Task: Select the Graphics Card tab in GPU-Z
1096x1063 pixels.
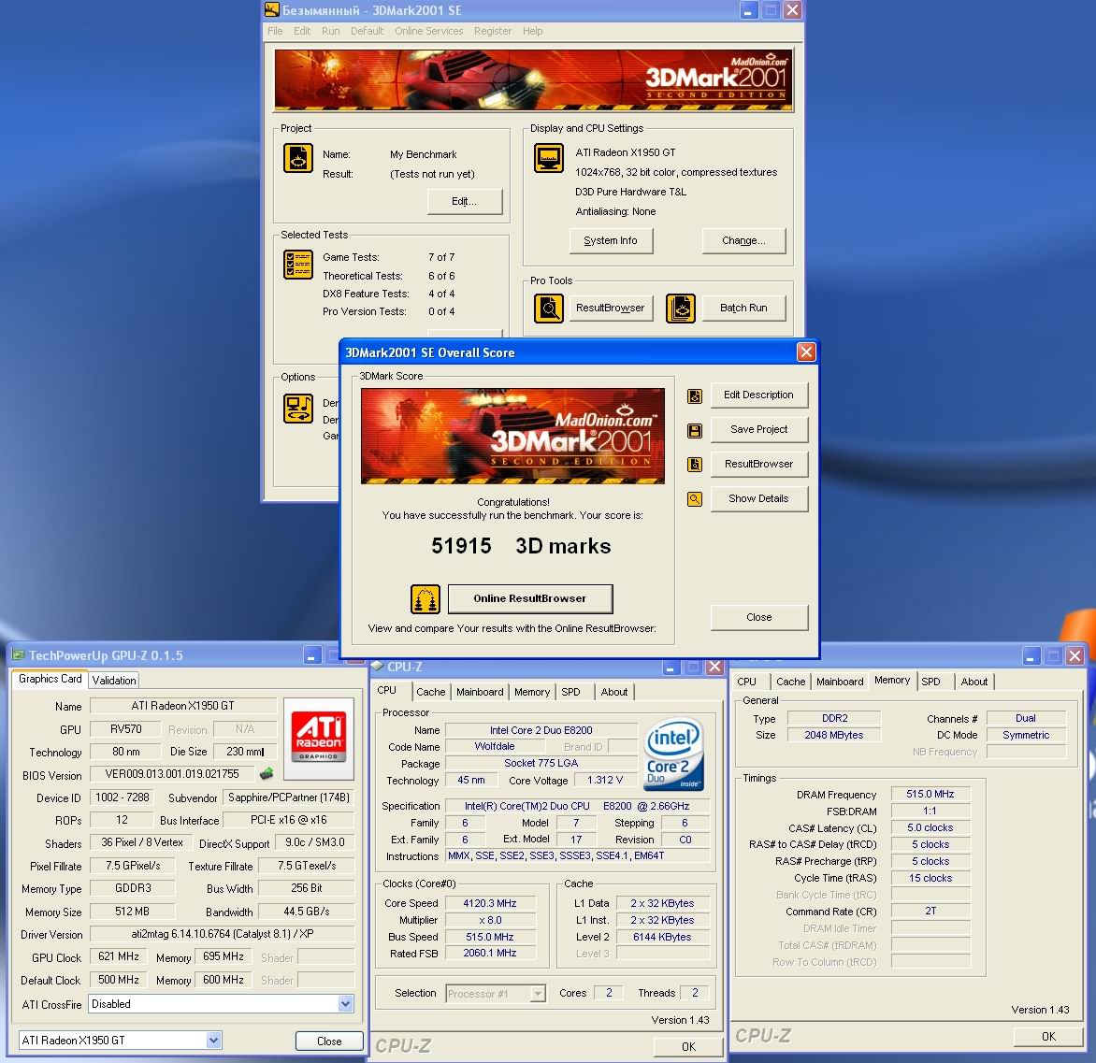Action: (x=50, y=679)
